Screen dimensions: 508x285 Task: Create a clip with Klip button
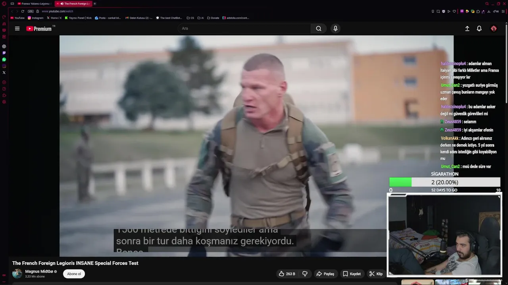(376, 274)
